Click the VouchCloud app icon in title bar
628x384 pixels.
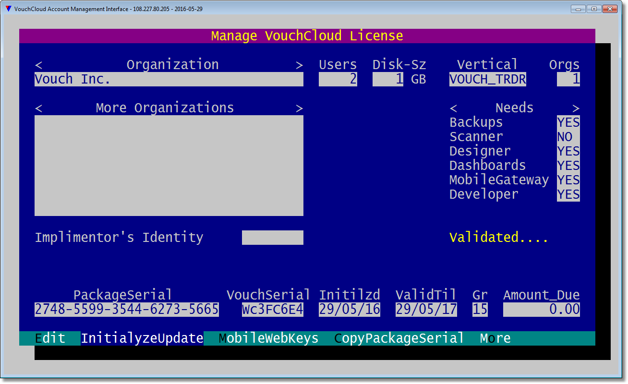(x=8, y=9)
